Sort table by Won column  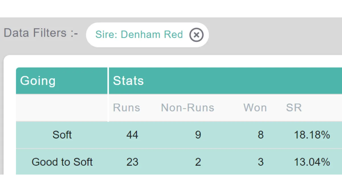tap(255, 108)
